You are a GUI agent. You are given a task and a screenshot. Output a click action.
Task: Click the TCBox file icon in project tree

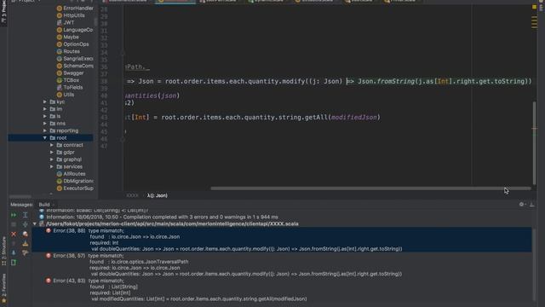(x=60, y=80)
